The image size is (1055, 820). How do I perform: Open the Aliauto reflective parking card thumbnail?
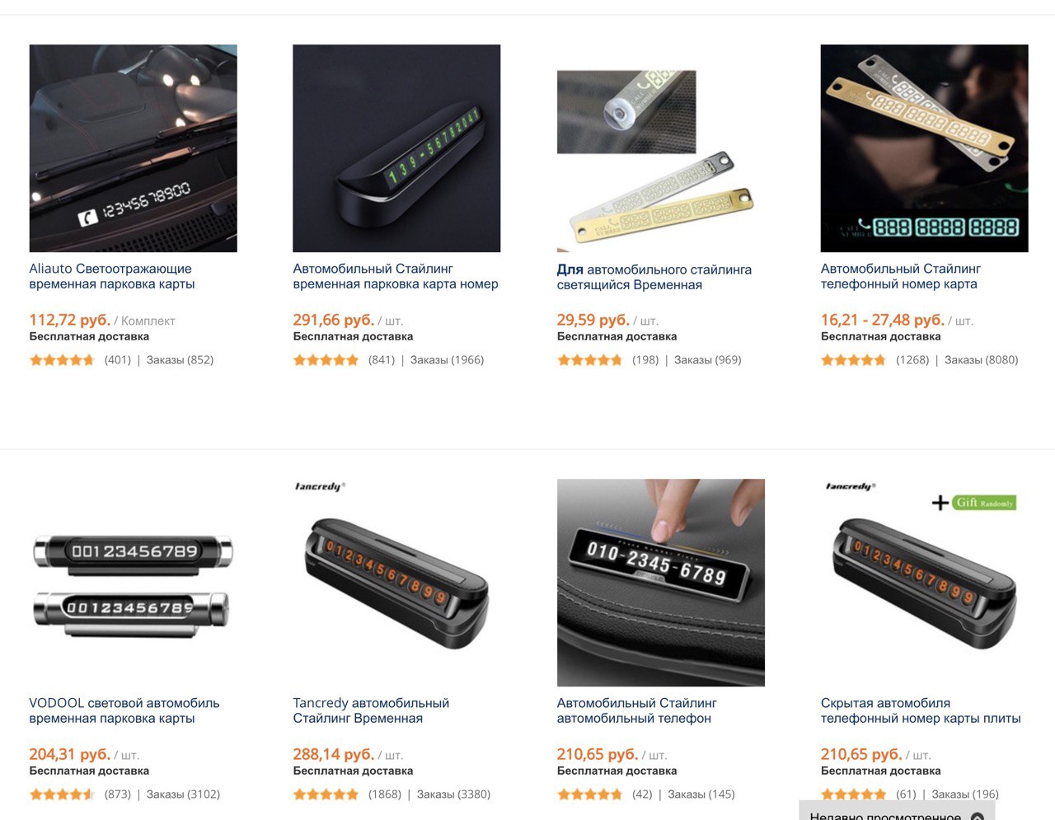133,148
